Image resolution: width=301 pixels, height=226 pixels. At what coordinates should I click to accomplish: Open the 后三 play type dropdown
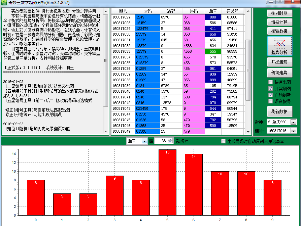(144, 141)
